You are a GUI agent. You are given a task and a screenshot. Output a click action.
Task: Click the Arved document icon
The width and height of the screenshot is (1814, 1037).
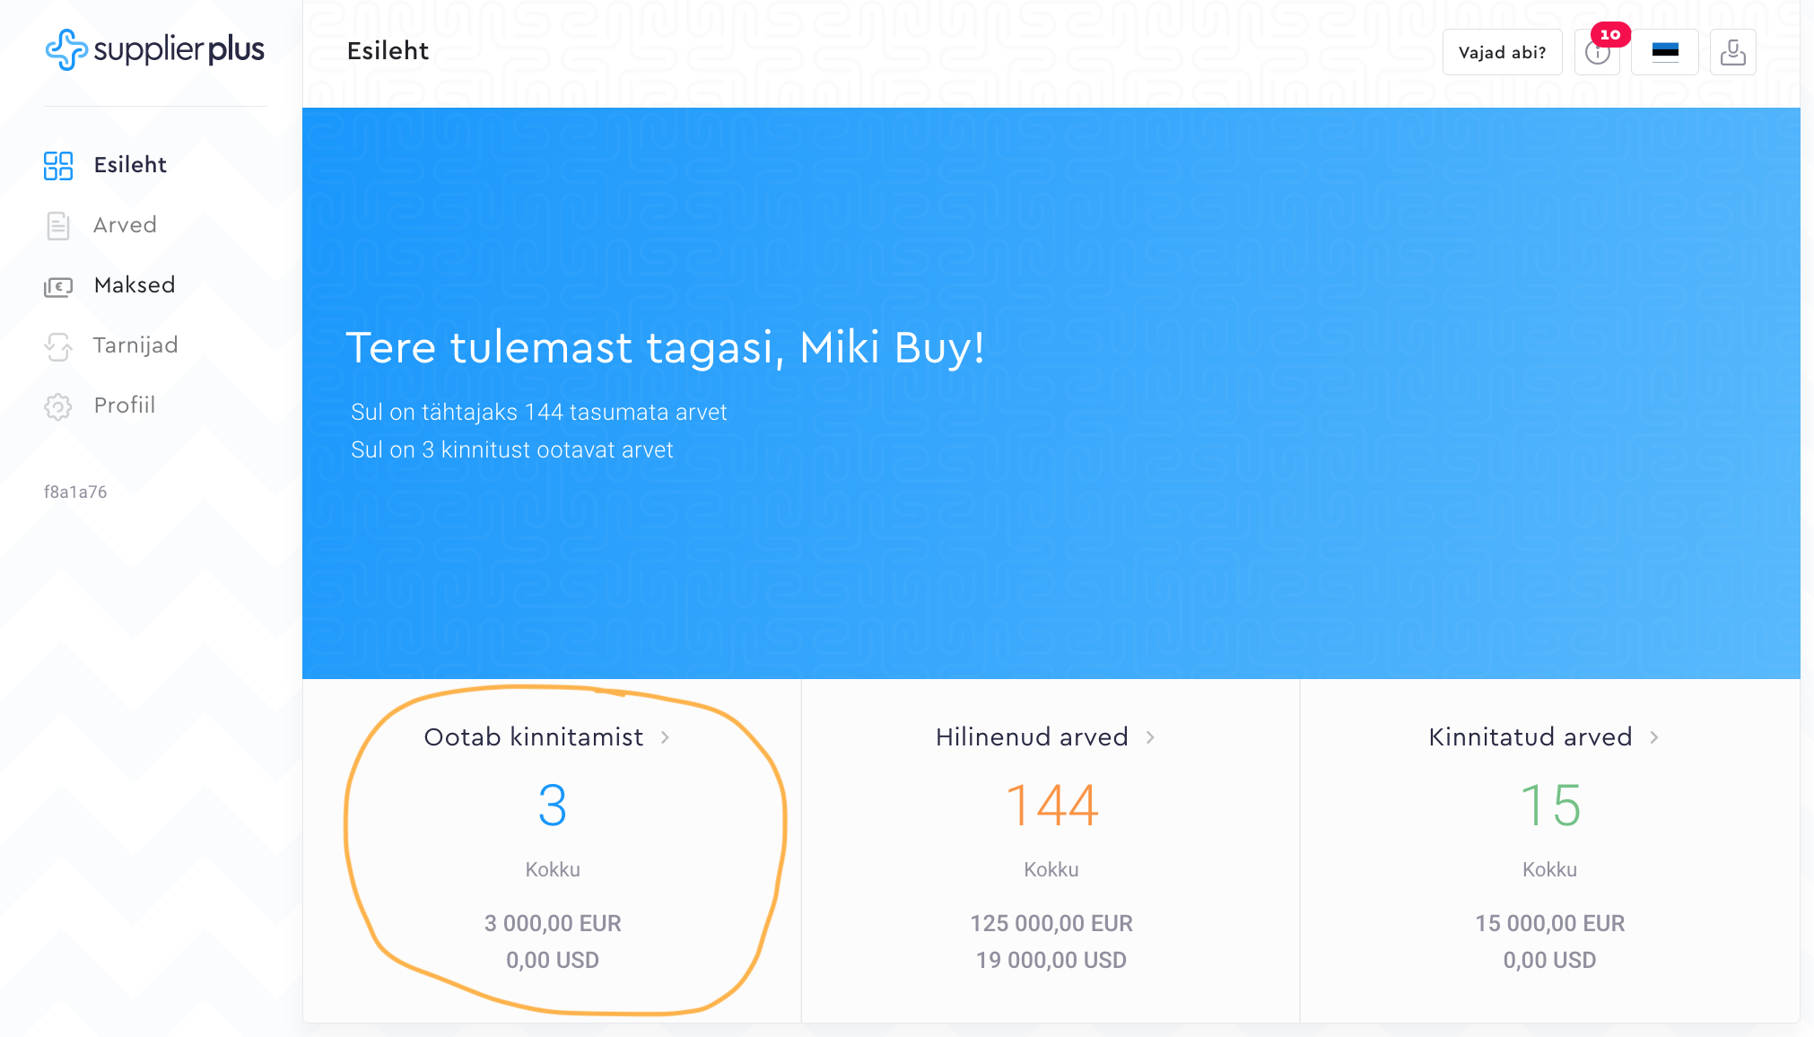pos(58,225)
